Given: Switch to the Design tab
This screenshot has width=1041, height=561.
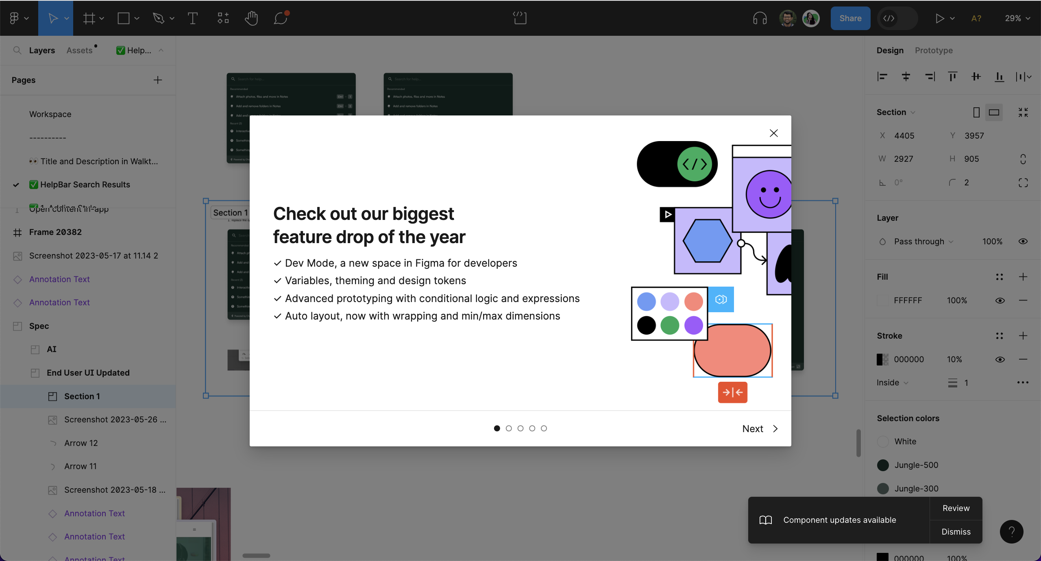Looking at the screenshot, I should 890,50.
